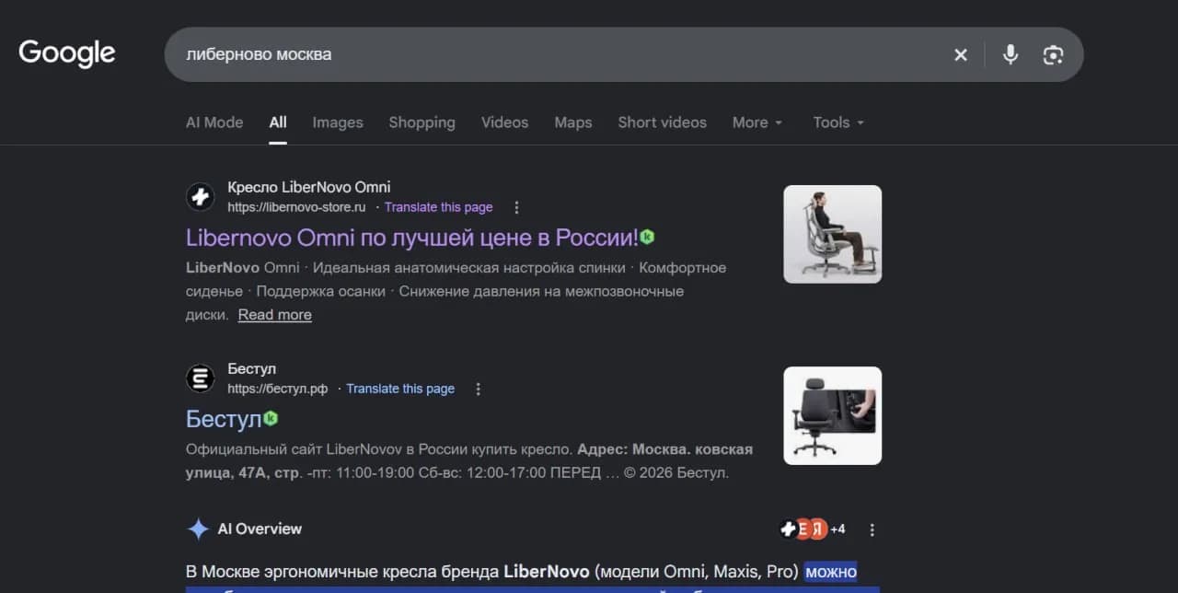This screenshot has width=1178, height=593.
Task: Open the libernovo-store.ru URL link
Action: point(296,207)
